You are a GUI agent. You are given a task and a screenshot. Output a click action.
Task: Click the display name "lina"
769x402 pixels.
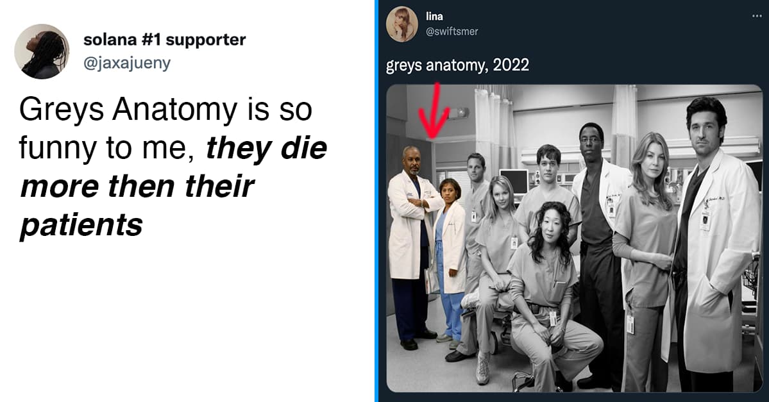pyautogui.click(x=434, y=16)
